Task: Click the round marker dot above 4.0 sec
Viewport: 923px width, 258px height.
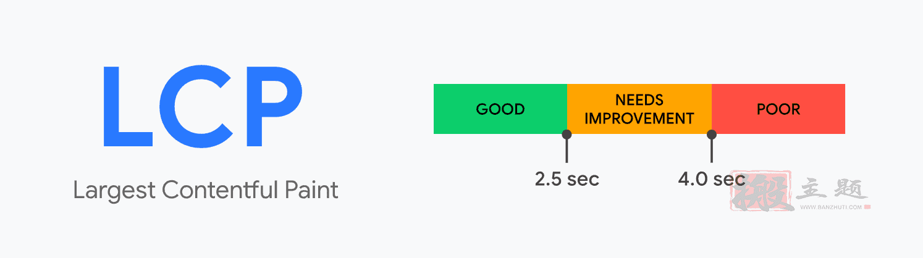Action: click(712, 134)
